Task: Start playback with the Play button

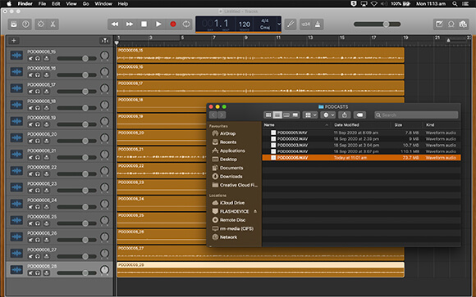Action: [x=158, y=25]
